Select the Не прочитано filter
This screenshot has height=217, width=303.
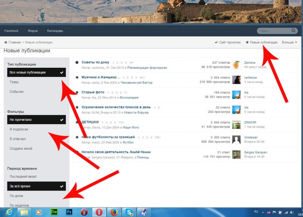click(36, 120)
